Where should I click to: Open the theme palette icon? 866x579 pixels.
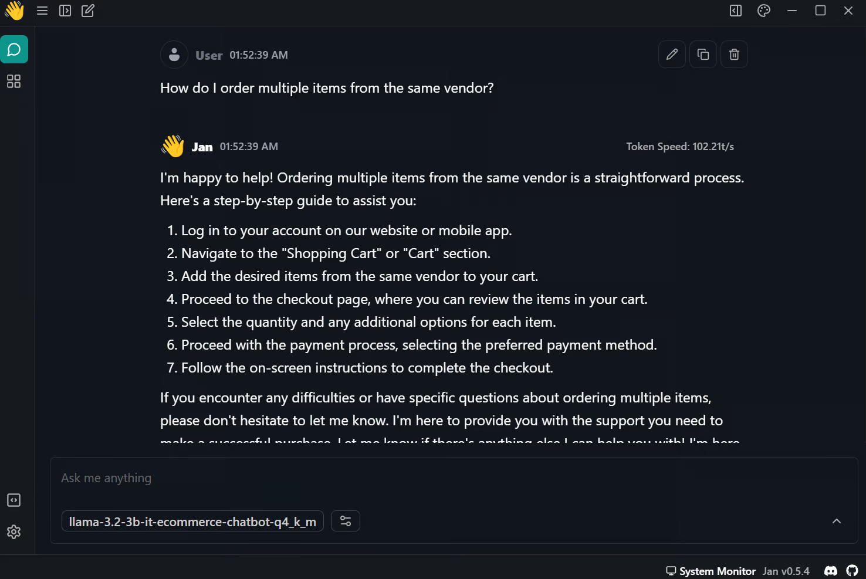[764, 11]
